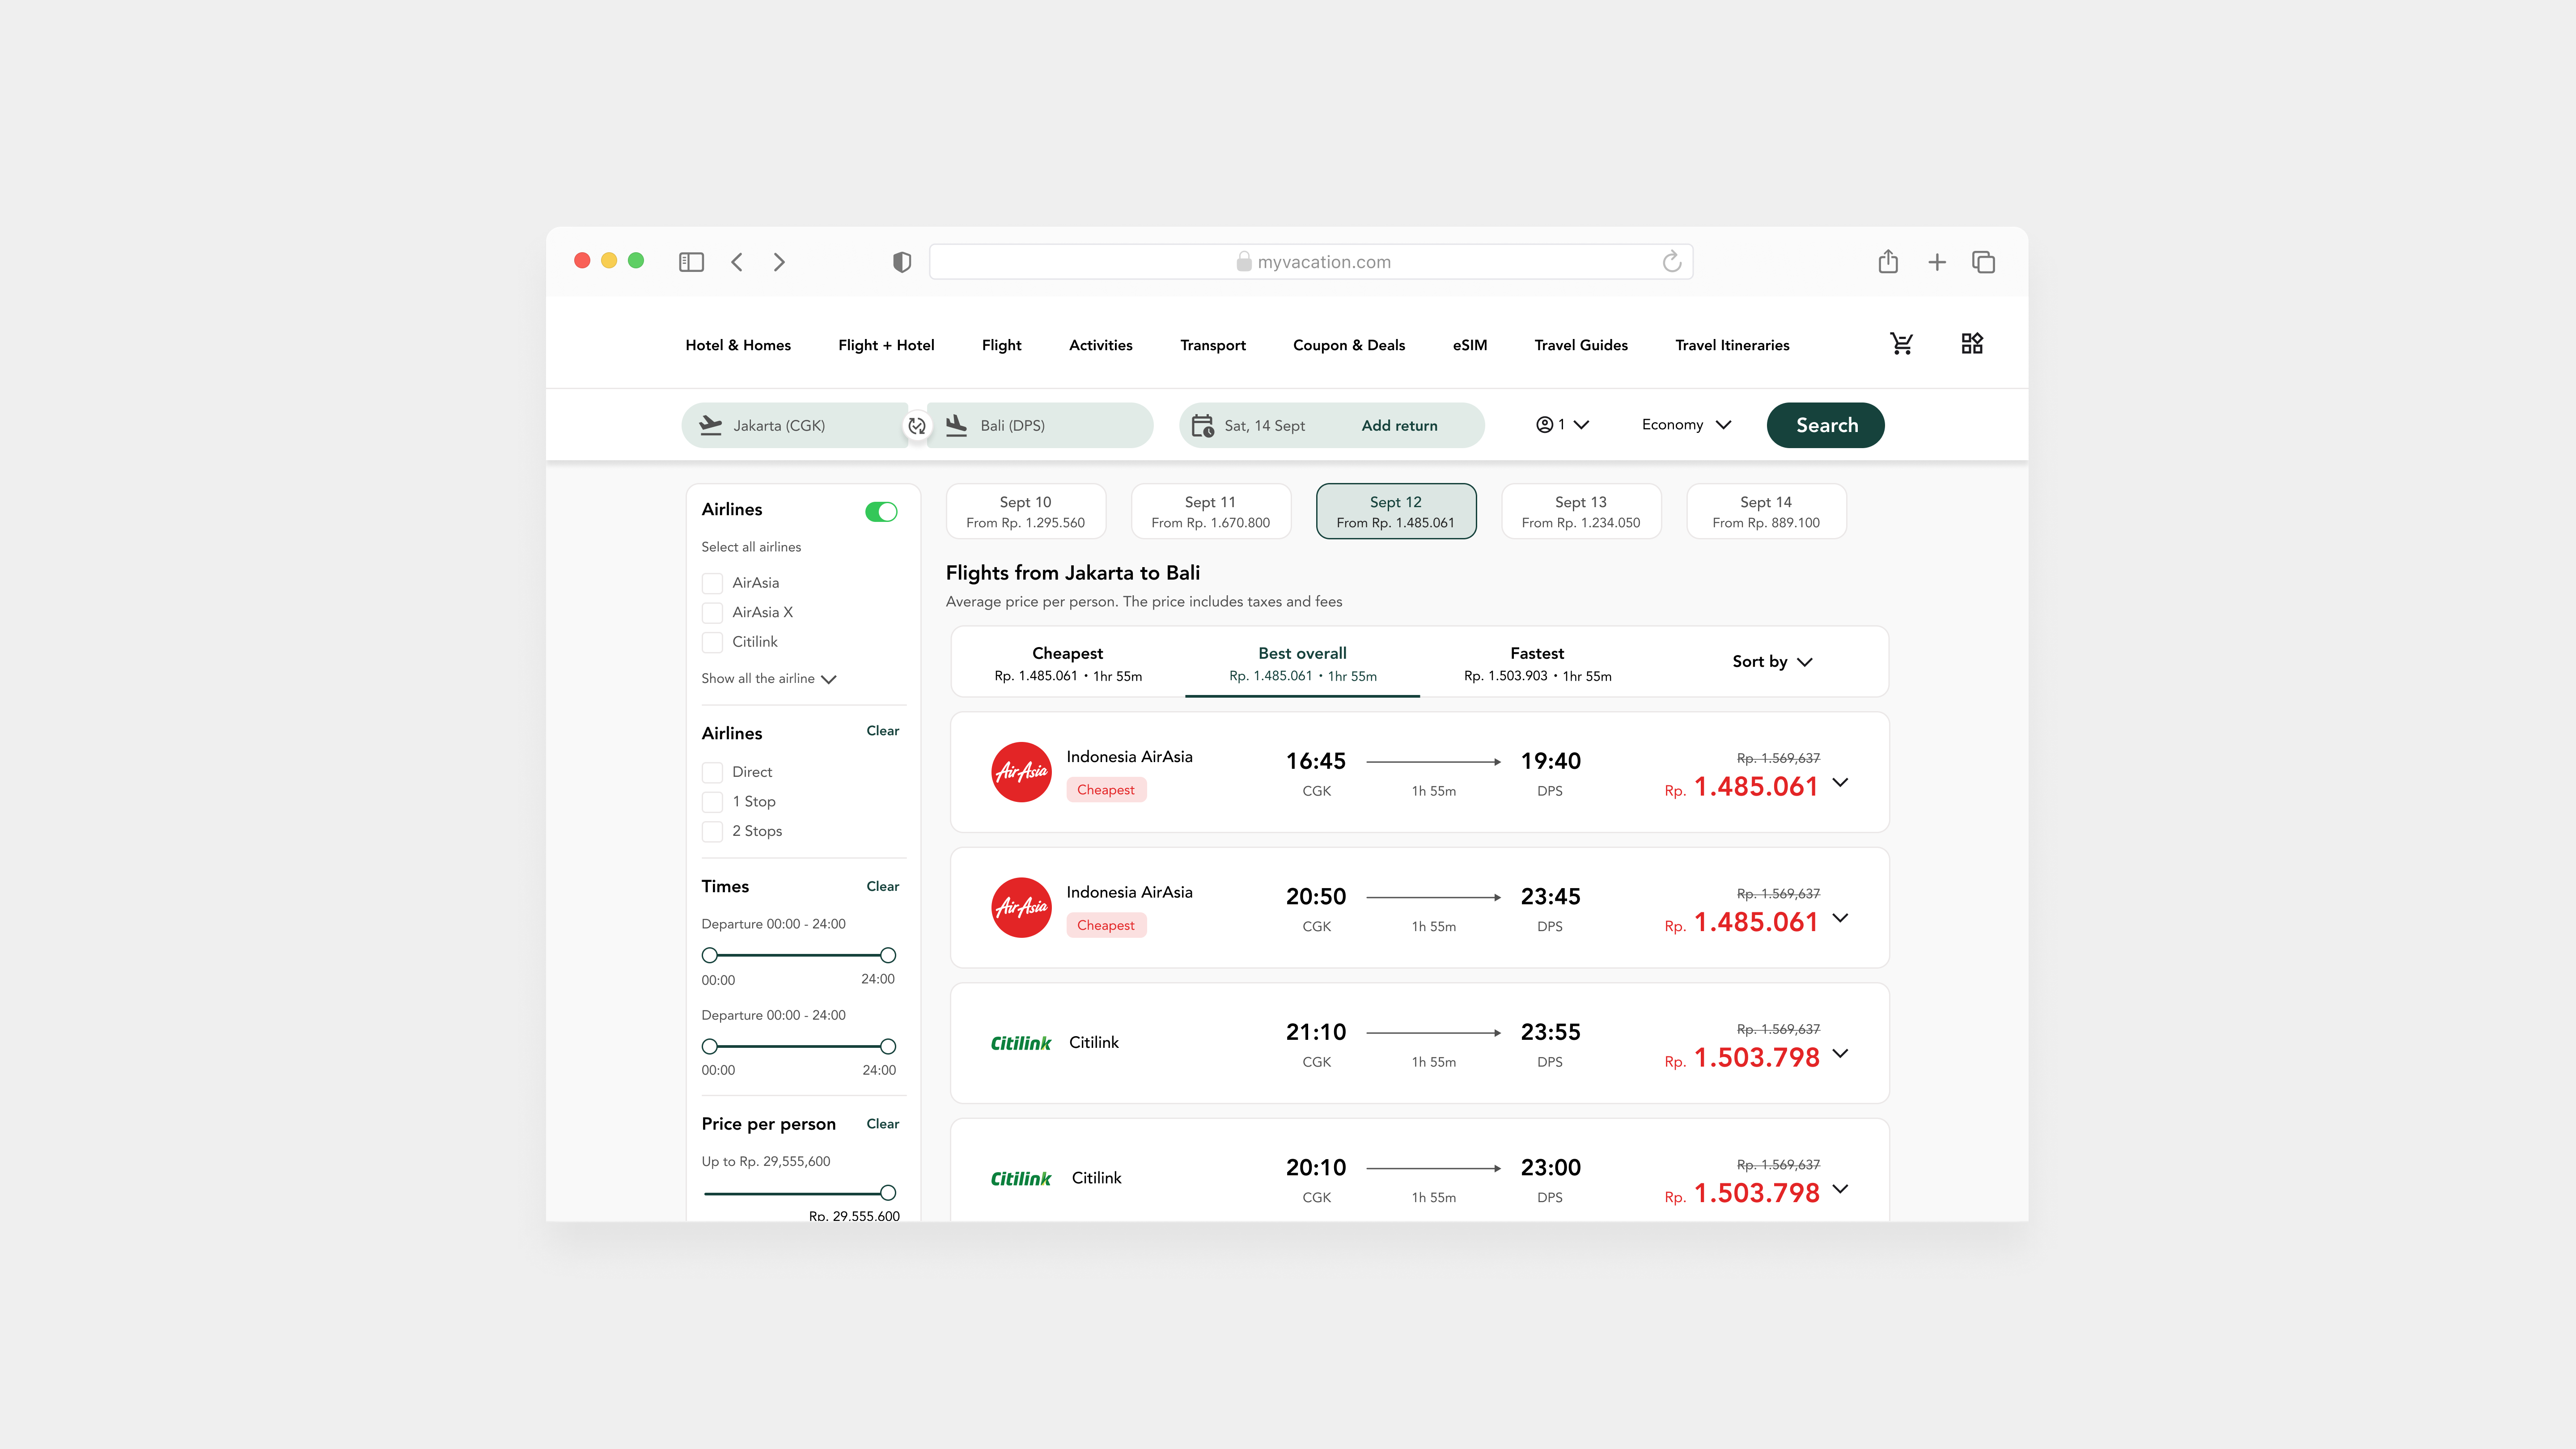
Task: Click the myvacation.com address bar
Action: (1311, 262)
